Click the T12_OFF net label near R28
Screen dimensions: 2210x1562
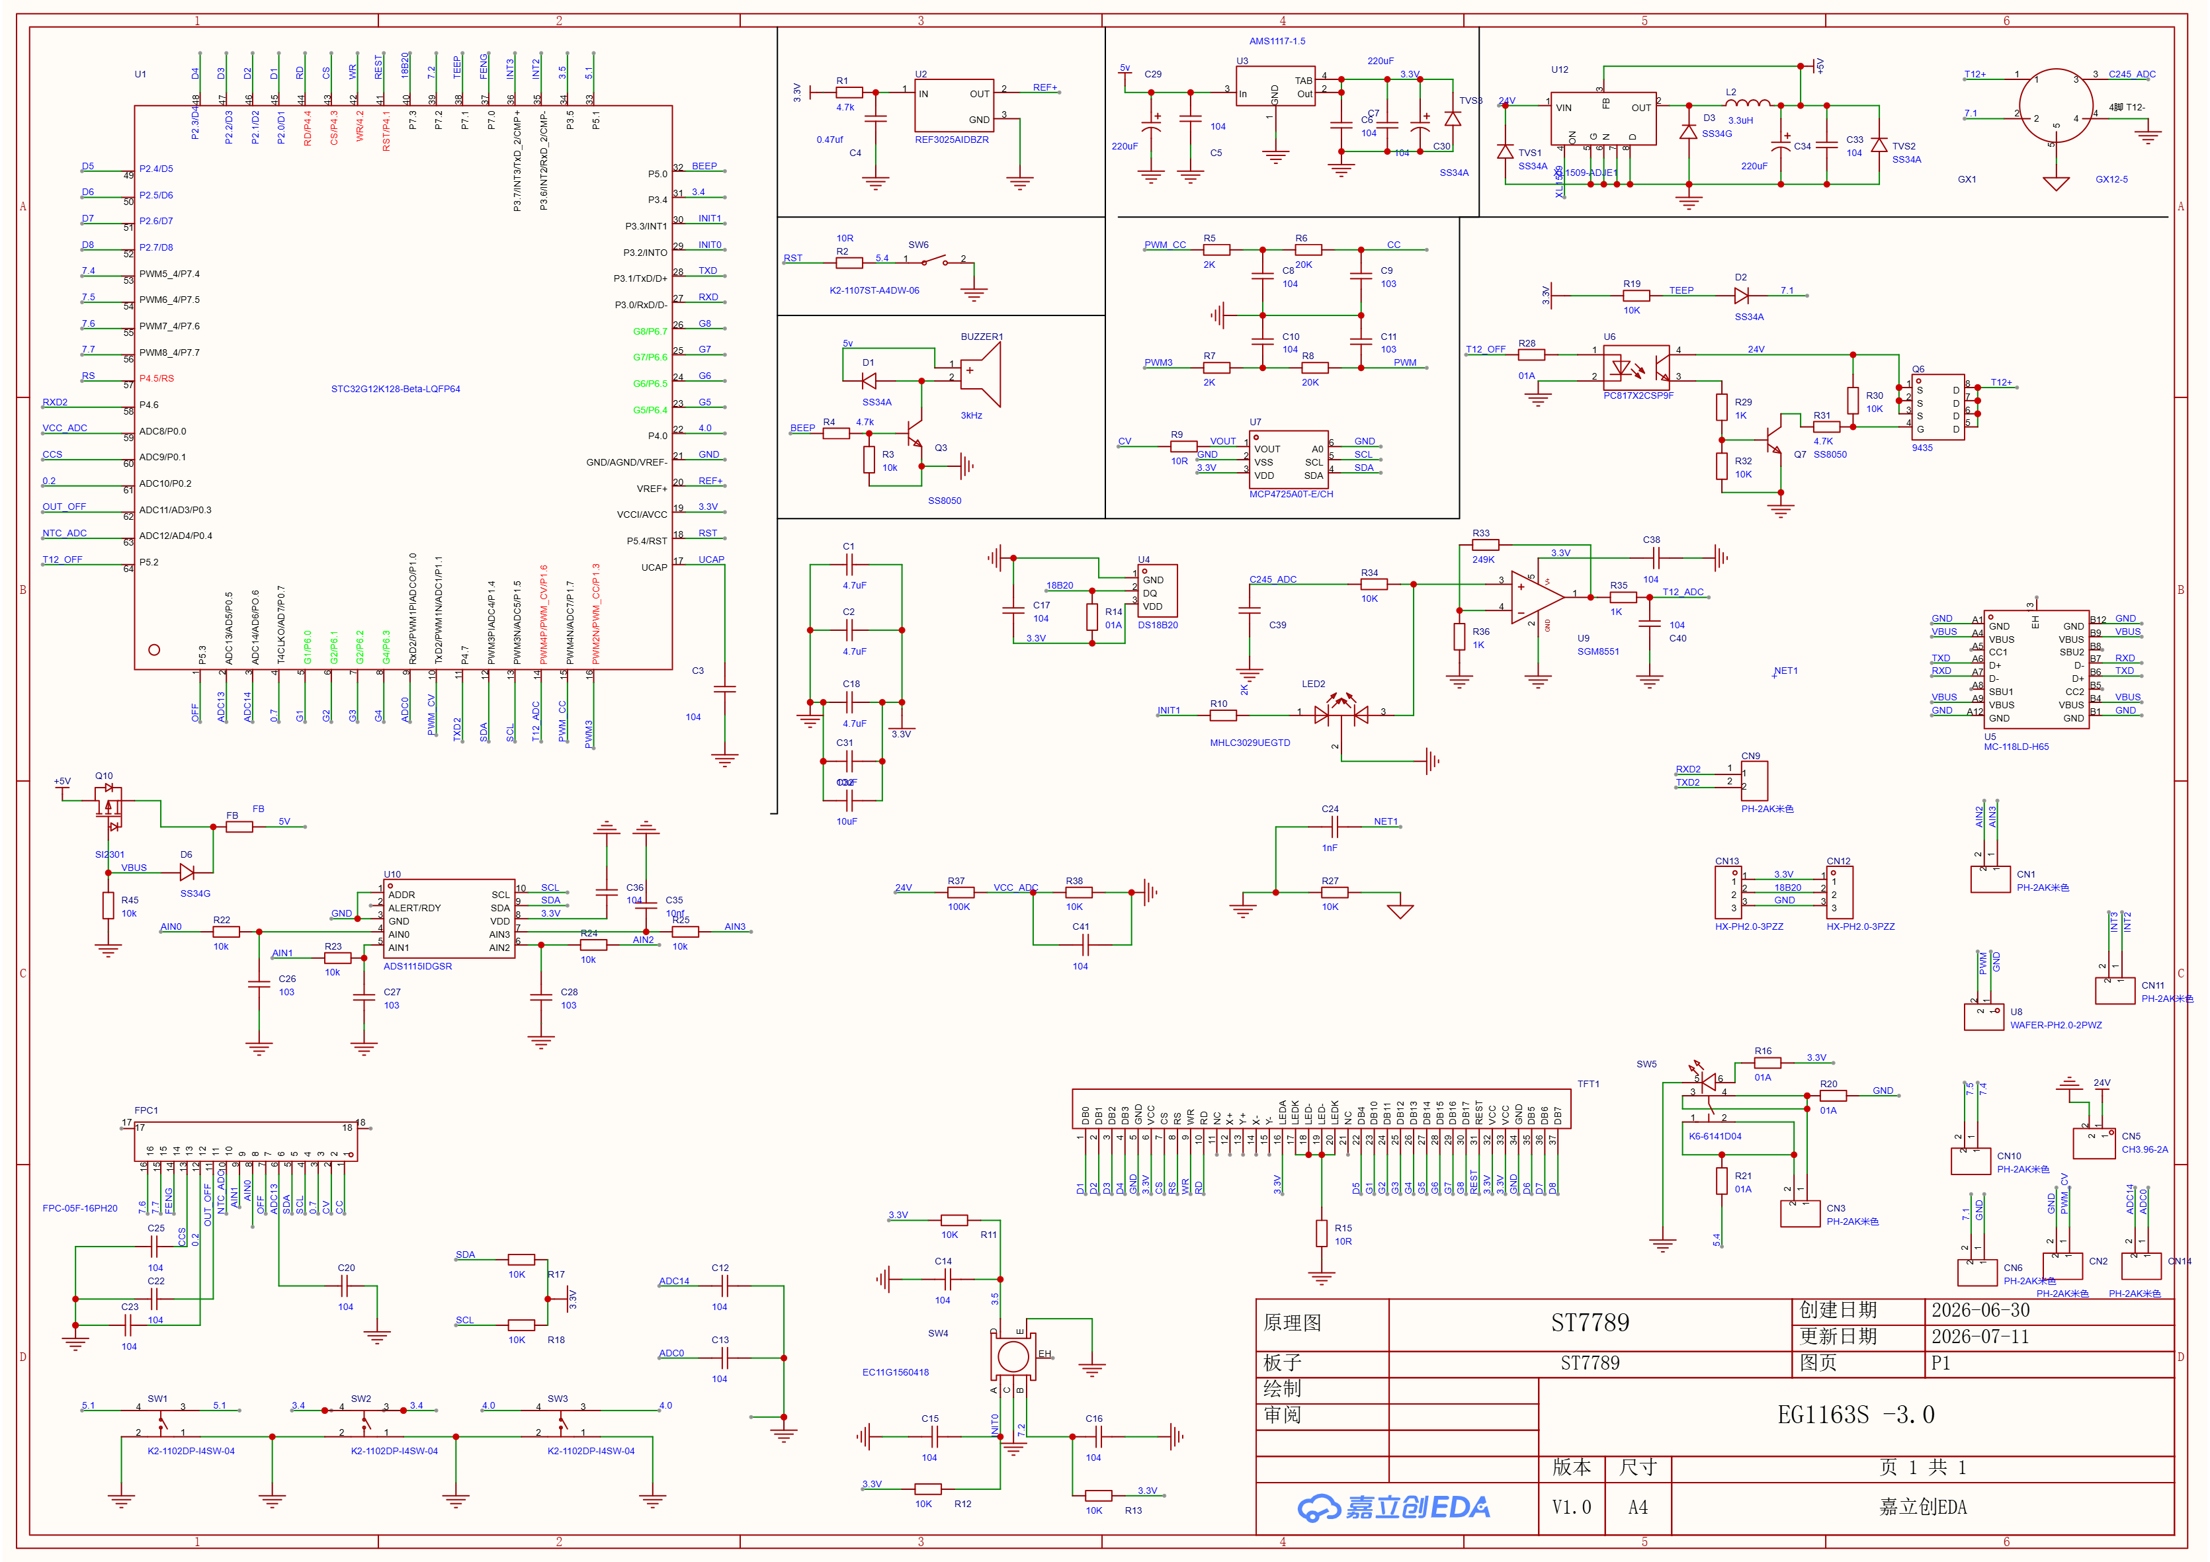[x=1485, y=349]
